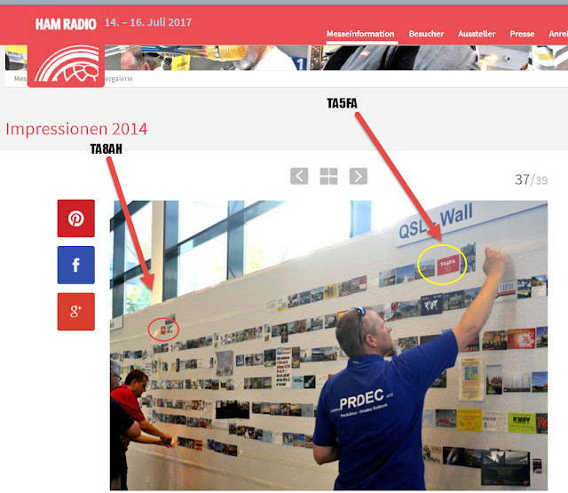Open the Presse menu
The width and height of the screenshot is (568, 493).
click(522, 34)
